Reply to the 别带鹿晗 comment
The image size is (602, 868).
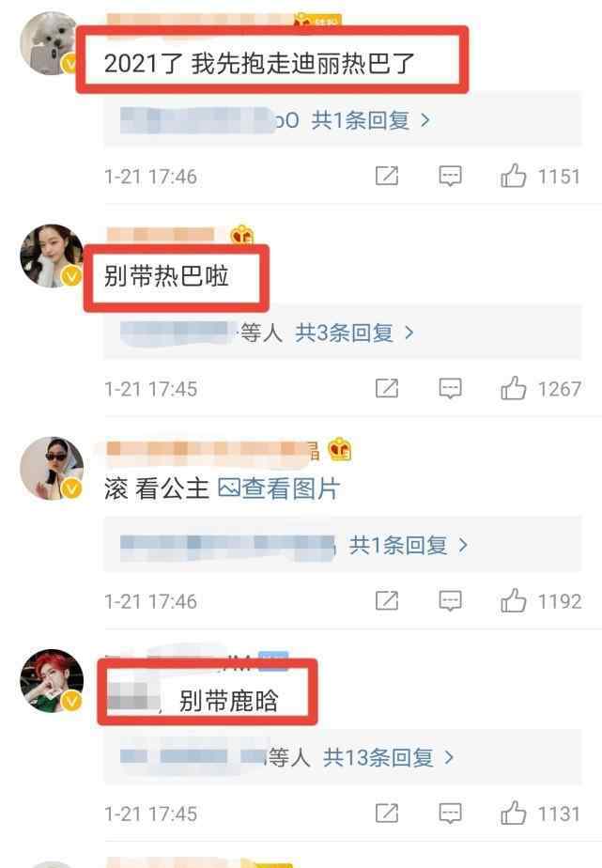(451, 814)
